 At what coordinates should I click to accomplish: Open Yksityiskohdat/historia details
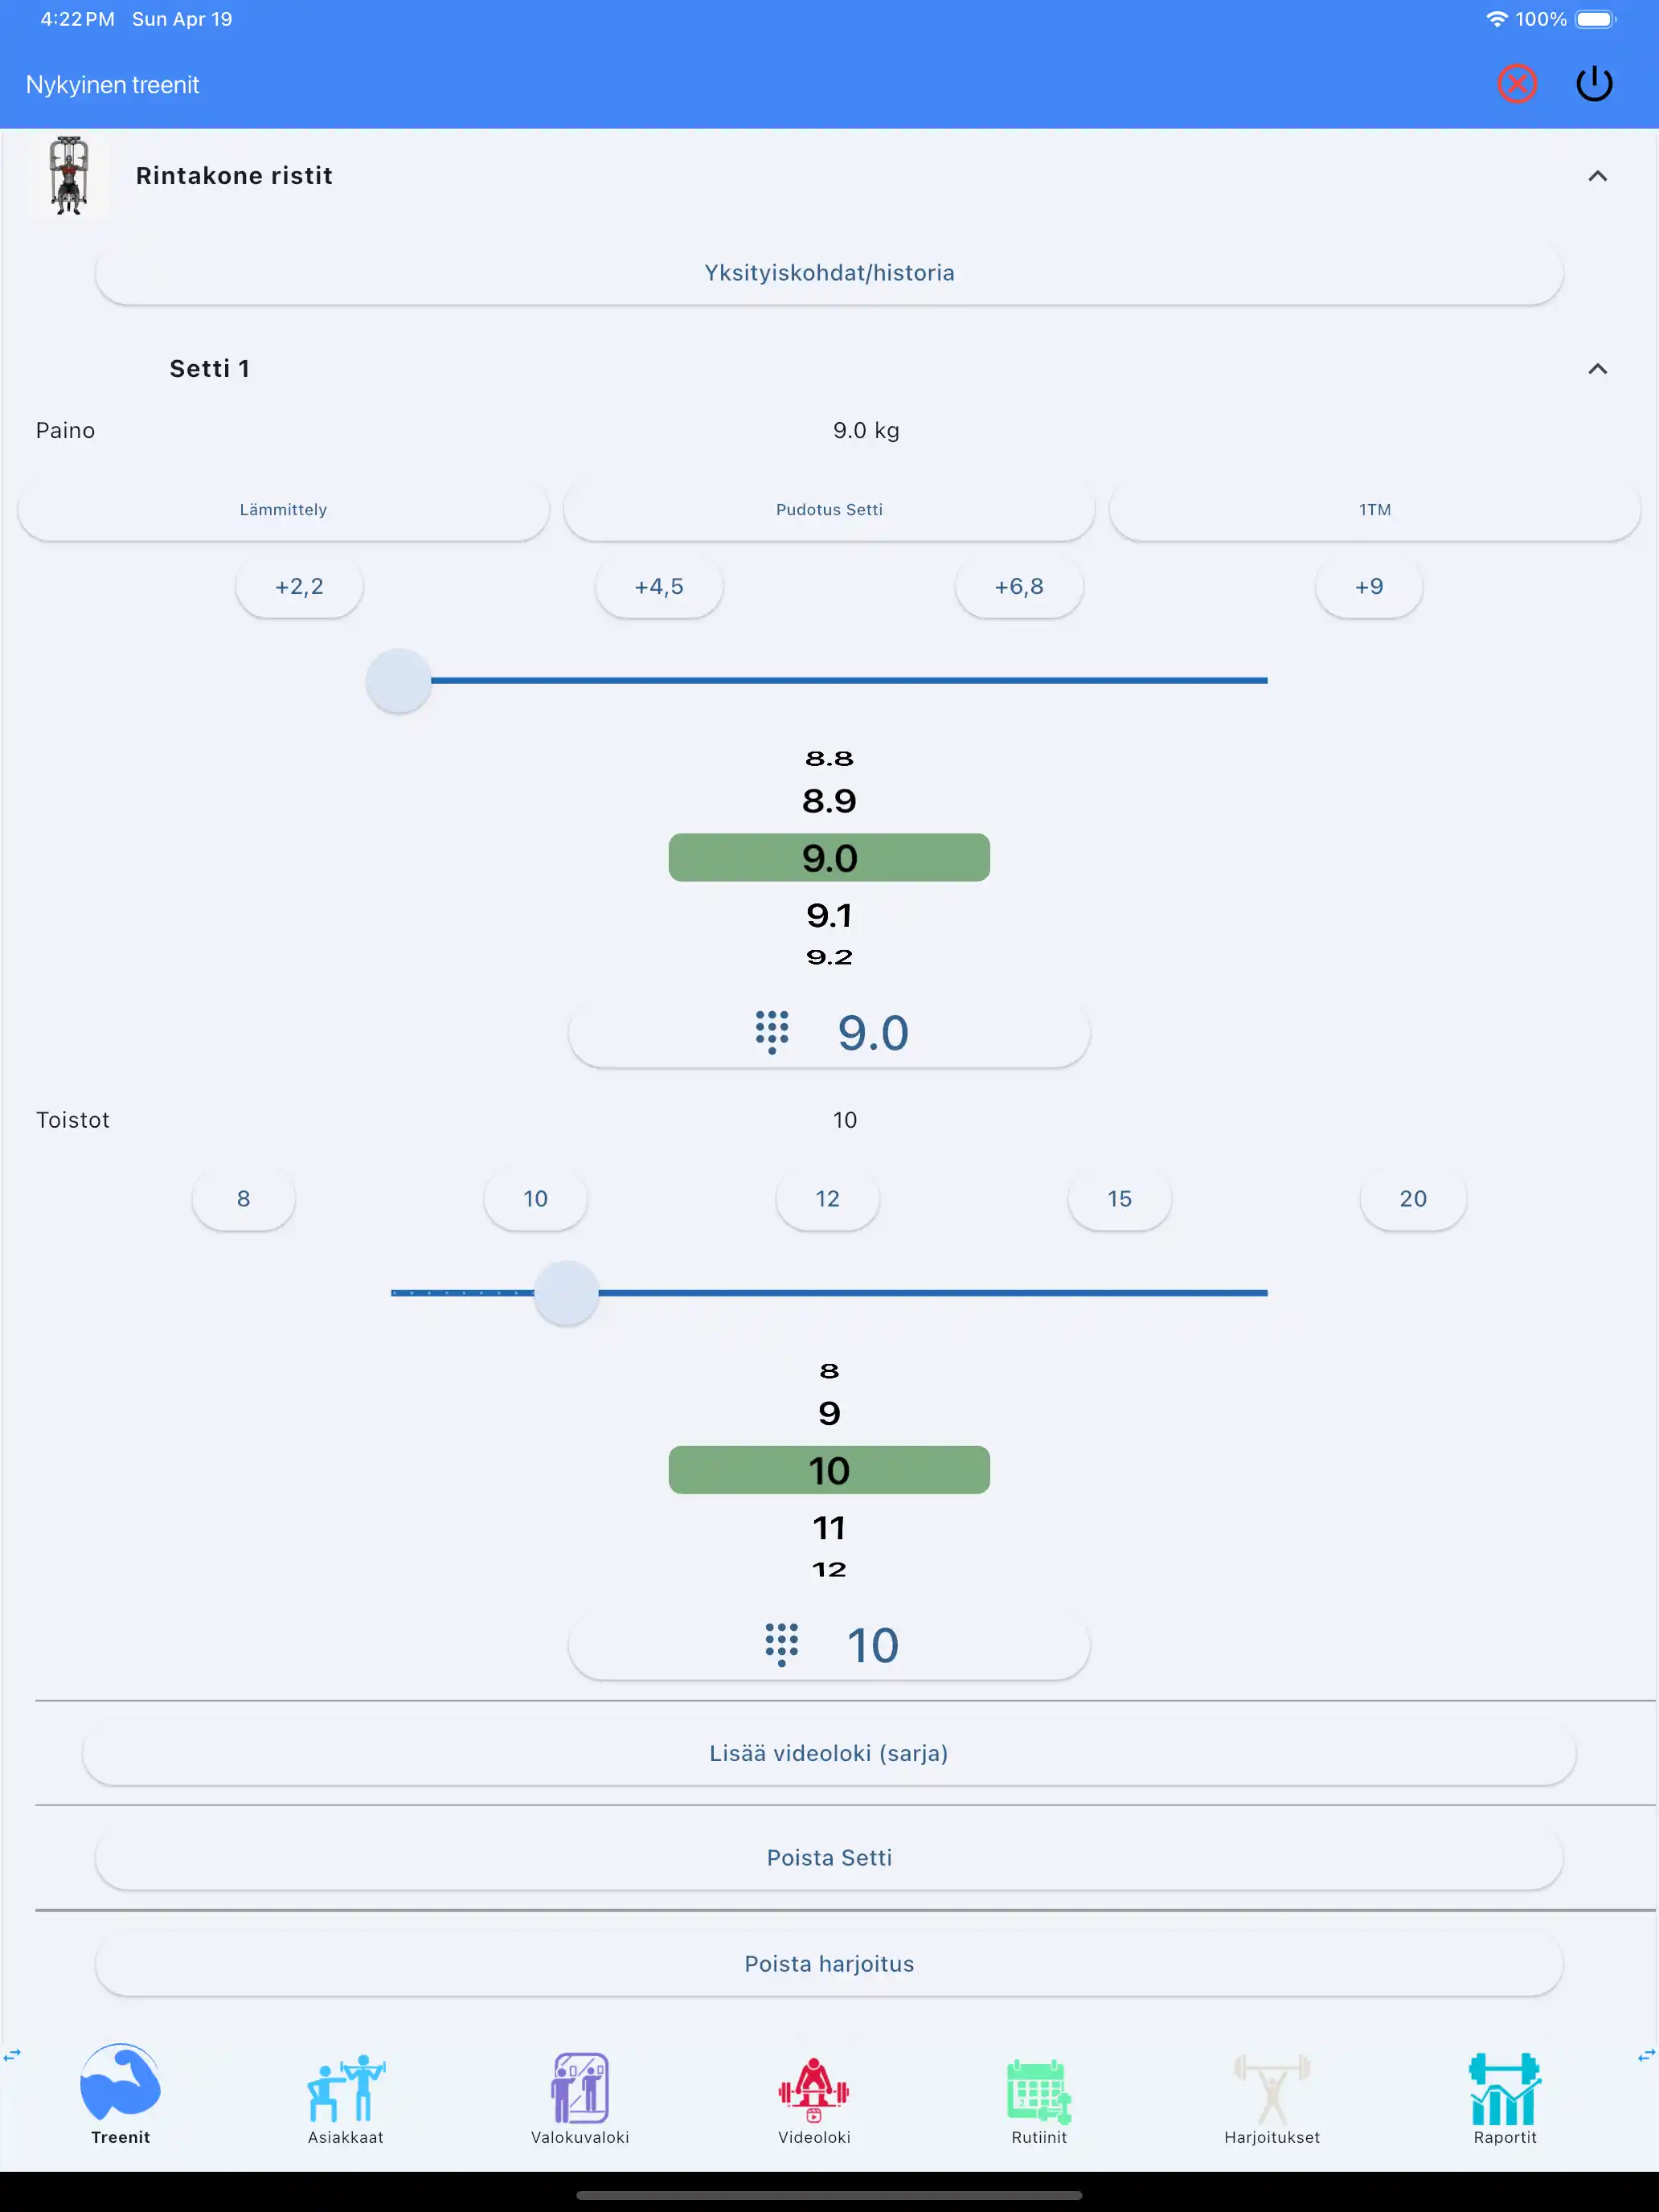[829, 273]
